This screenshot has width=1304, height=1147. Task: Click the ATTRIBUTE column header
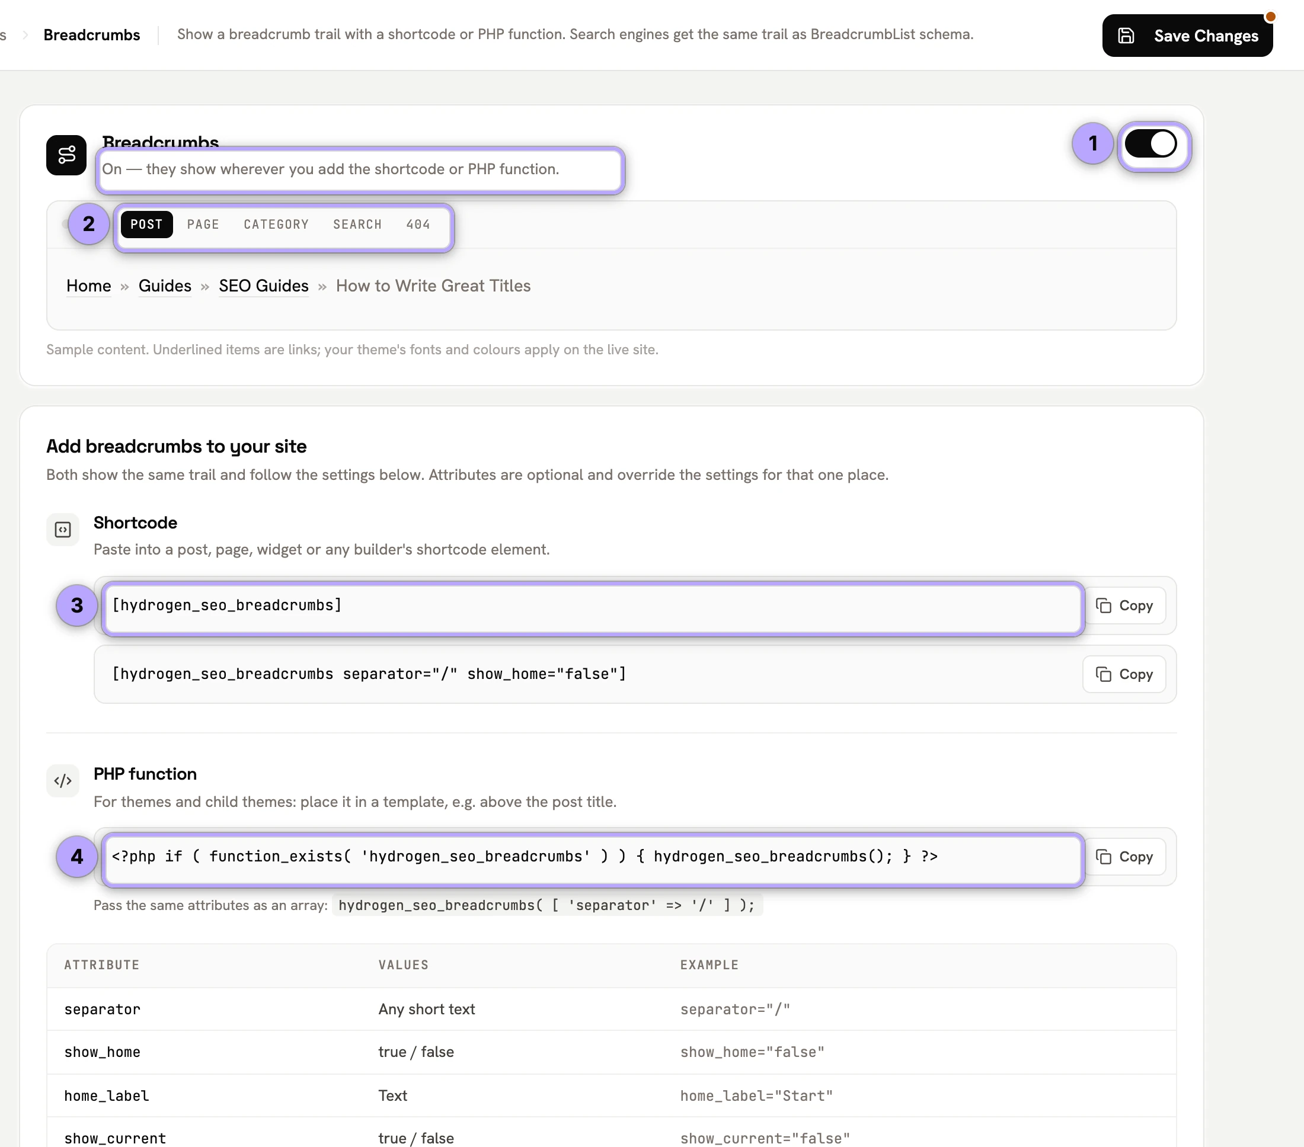point(102,965)
